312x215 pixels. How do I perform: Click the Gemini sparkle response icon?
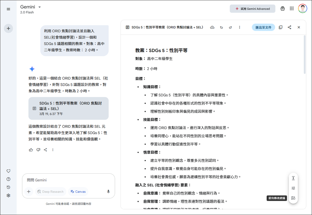tap(32, 69)
